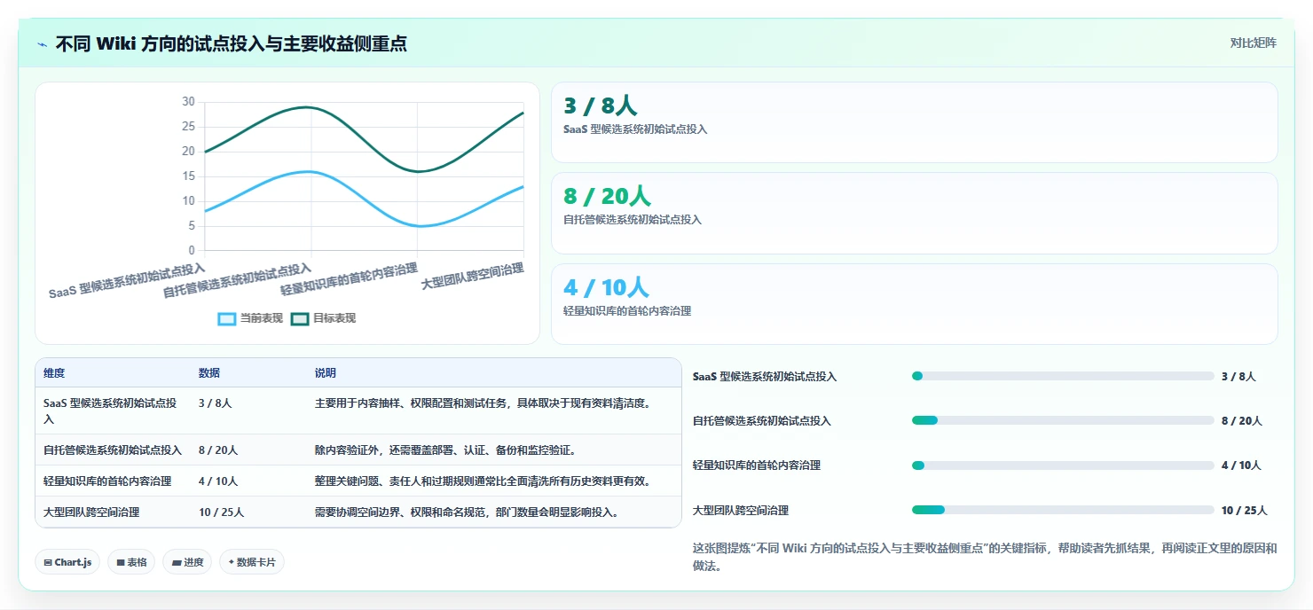Click the summary caption starting 这张图提炼
This screenshot has height=610, width=1313.
pos(985,557)
